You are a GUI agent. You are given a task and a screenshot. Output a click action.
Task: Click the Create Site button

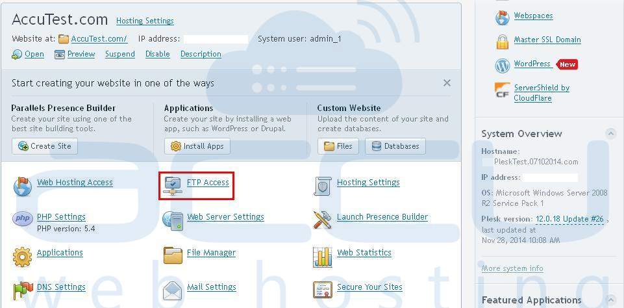click(x=45, y=146)
